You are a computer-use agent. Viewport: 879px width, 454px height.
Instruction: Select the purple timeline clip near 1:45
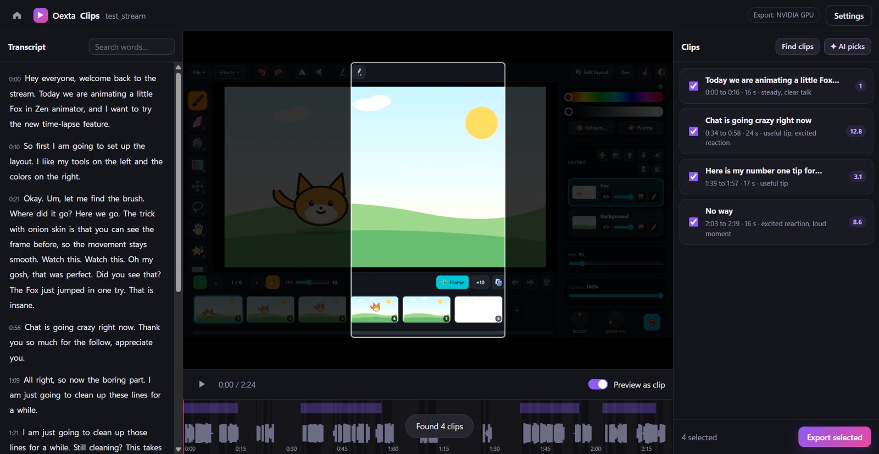549,408
